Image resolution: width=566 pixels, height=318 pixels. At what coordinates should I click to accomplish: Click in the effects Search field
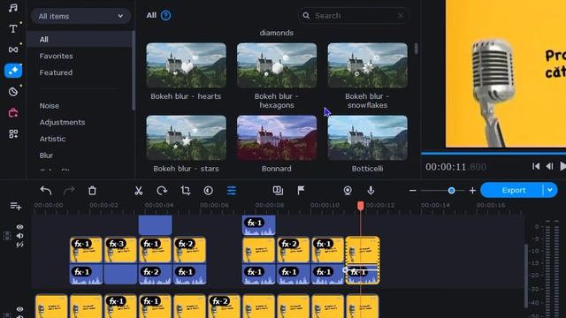click(x=353, y=16)
